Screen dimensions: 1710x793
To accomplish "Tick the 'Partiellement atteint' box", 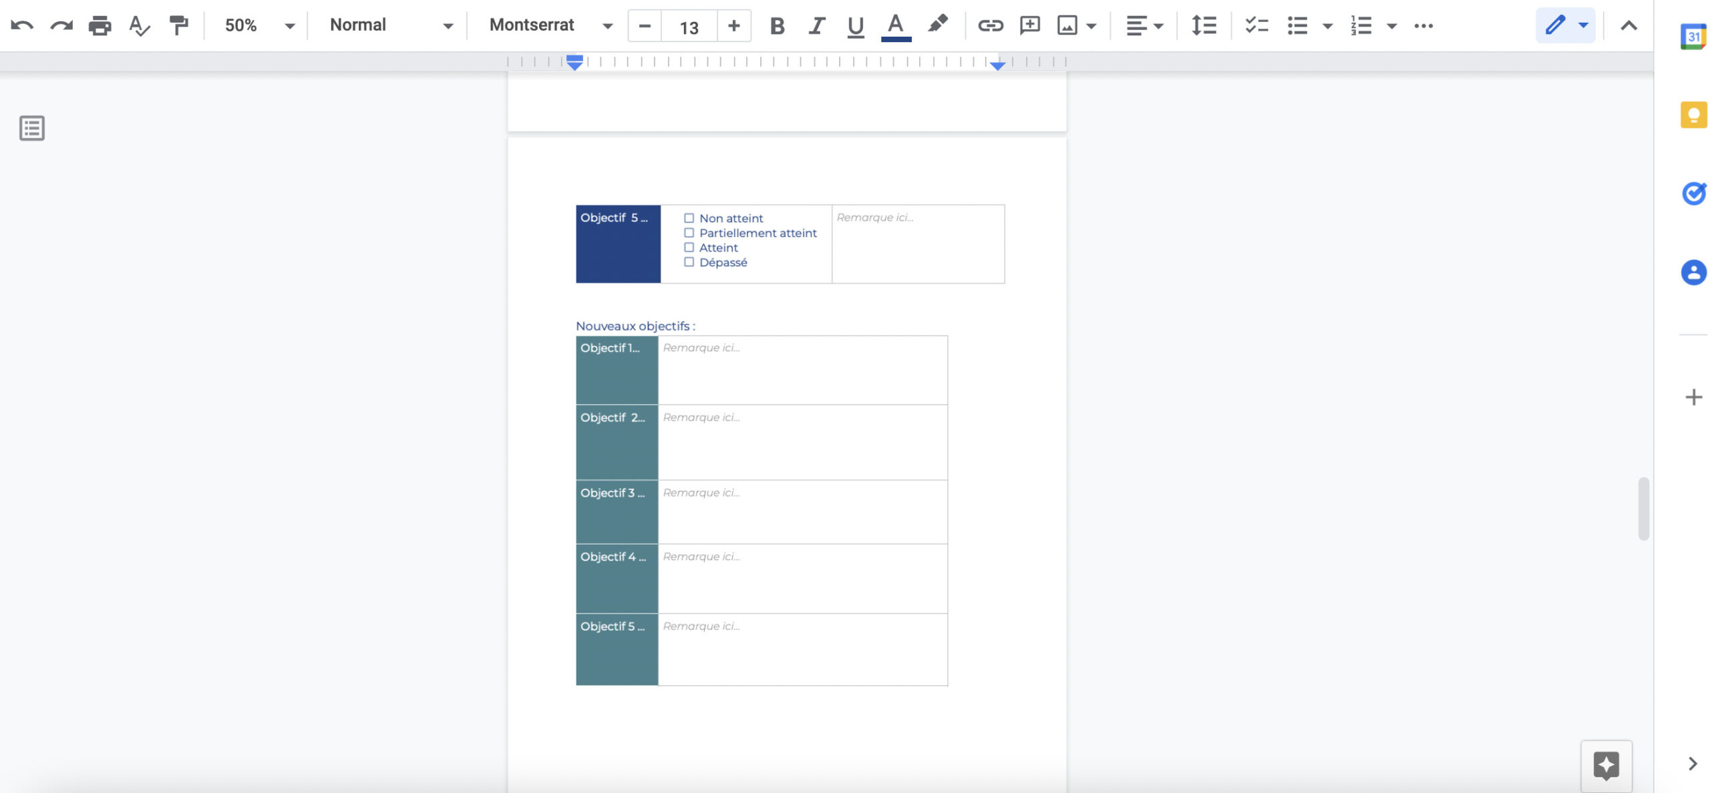I will [689, 233].
